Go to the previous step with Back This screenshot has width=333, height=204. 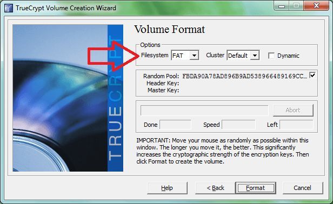(x=215, y=188)
